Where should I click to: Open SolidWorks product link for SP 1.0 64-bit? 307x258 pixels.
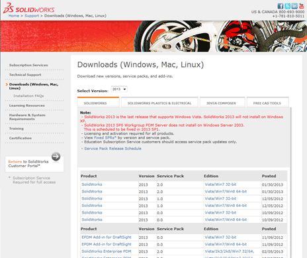pos(92,206)
